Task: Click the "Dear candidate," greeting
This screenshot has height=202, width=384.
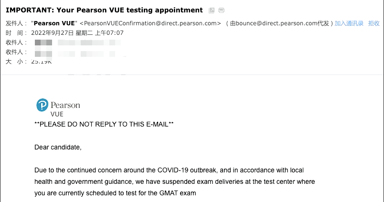Action: click(58, 147)
